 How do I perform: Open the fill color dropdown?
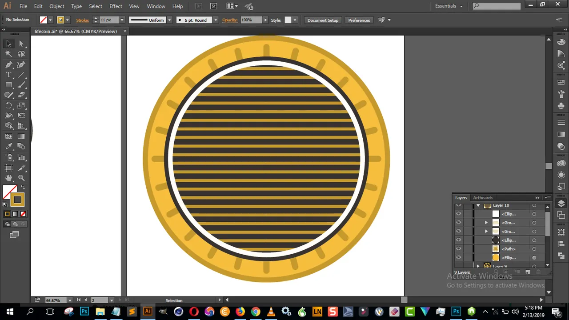[x=50, y=20]
